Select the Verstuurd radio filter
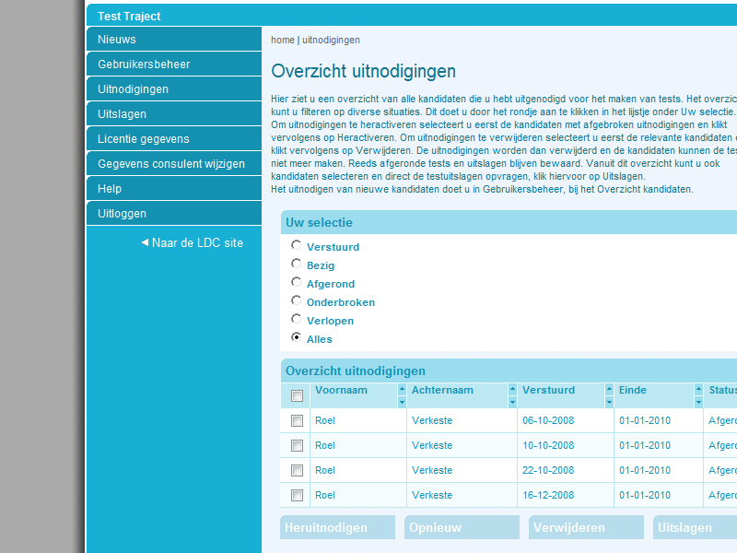 point(296,245)
